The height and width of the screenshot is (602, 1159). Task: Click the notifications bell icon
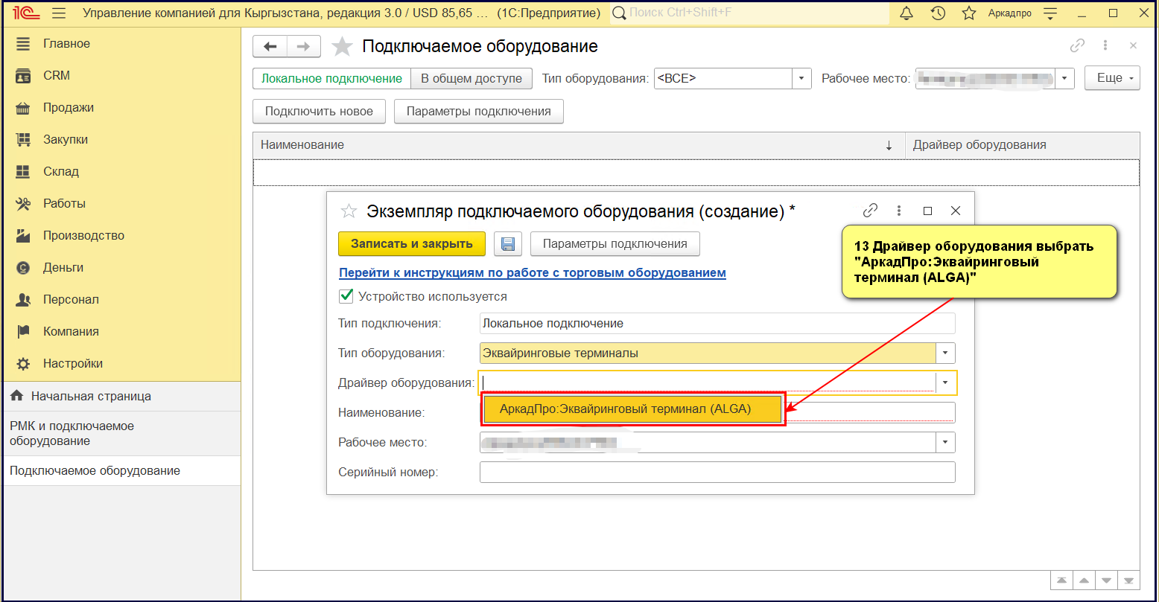pos(906,13)
